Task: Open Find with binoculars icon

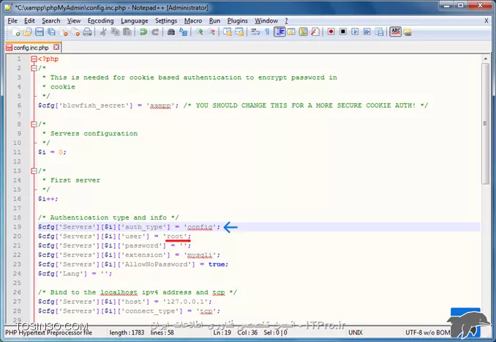Action: (171, 32)
